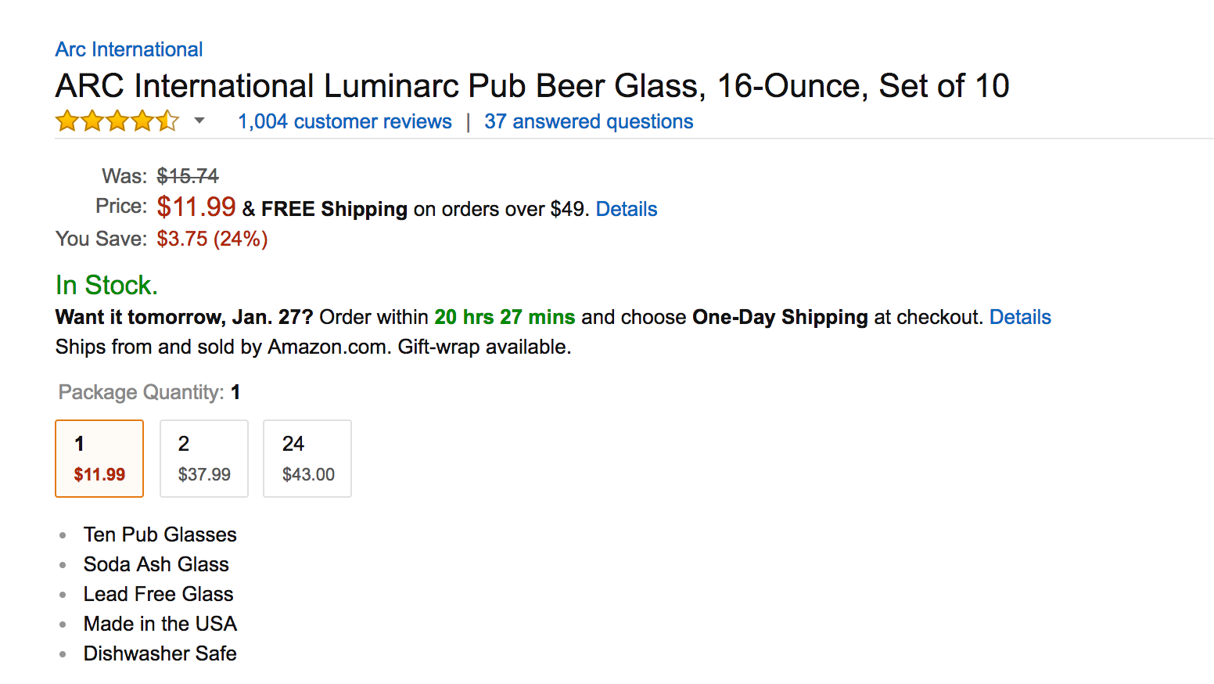Select package quantity 1 for $11.99
The image size is (1214, 684).
pos(99,459)
